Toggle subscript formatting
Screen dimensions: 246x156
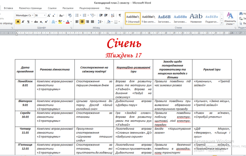pyautogui.click(x=41, y=22)
